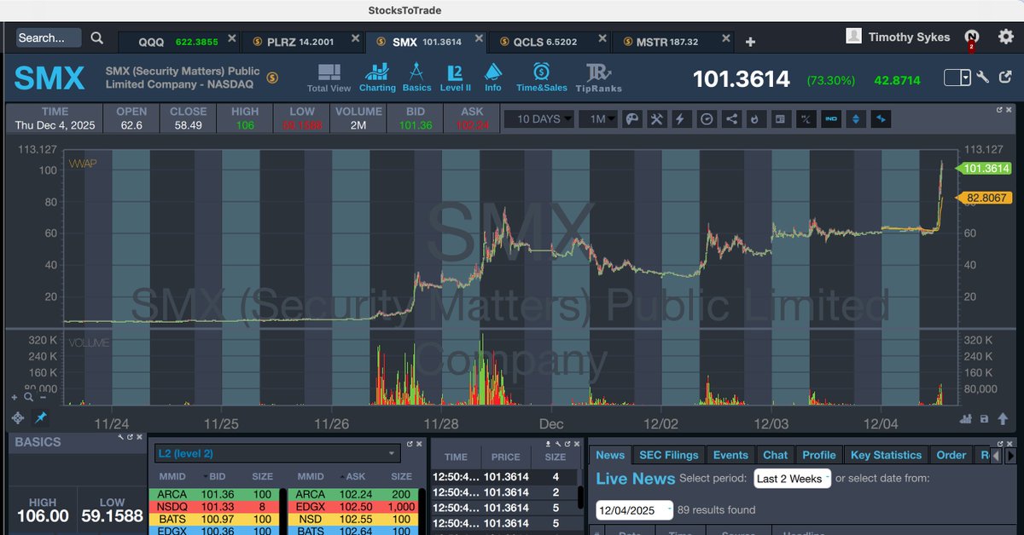1024x535 pixels.
Task: Click the tabs left arrow in news panel
Action: [x=998, y=456]
